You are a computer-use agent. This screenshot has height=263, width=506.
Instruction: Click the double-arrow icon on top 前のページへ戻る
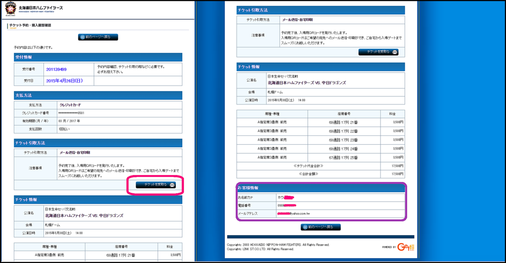[x=82, y=37]
